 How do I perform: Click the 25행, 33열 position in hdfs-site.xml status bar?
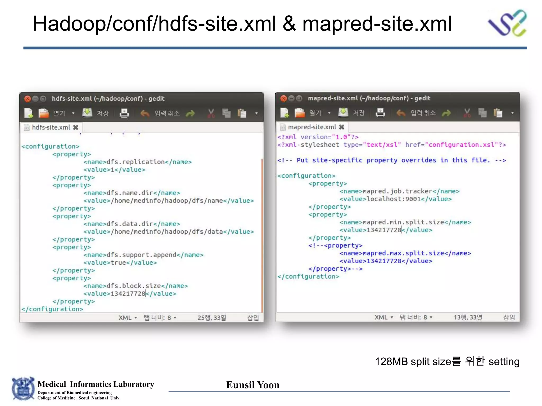[212, 318]
